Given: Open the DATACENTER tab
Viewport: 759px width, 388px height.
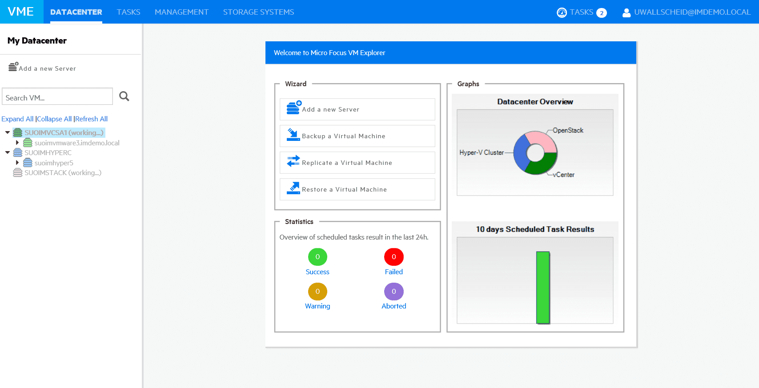Looking at the screenshot, I should (x=76, y=12).
